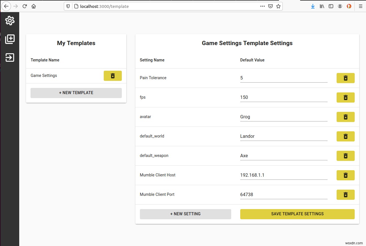This screenshot has height=246, width=366.
Task: Delete the avatar setting
Action: [x=345, y=117]
